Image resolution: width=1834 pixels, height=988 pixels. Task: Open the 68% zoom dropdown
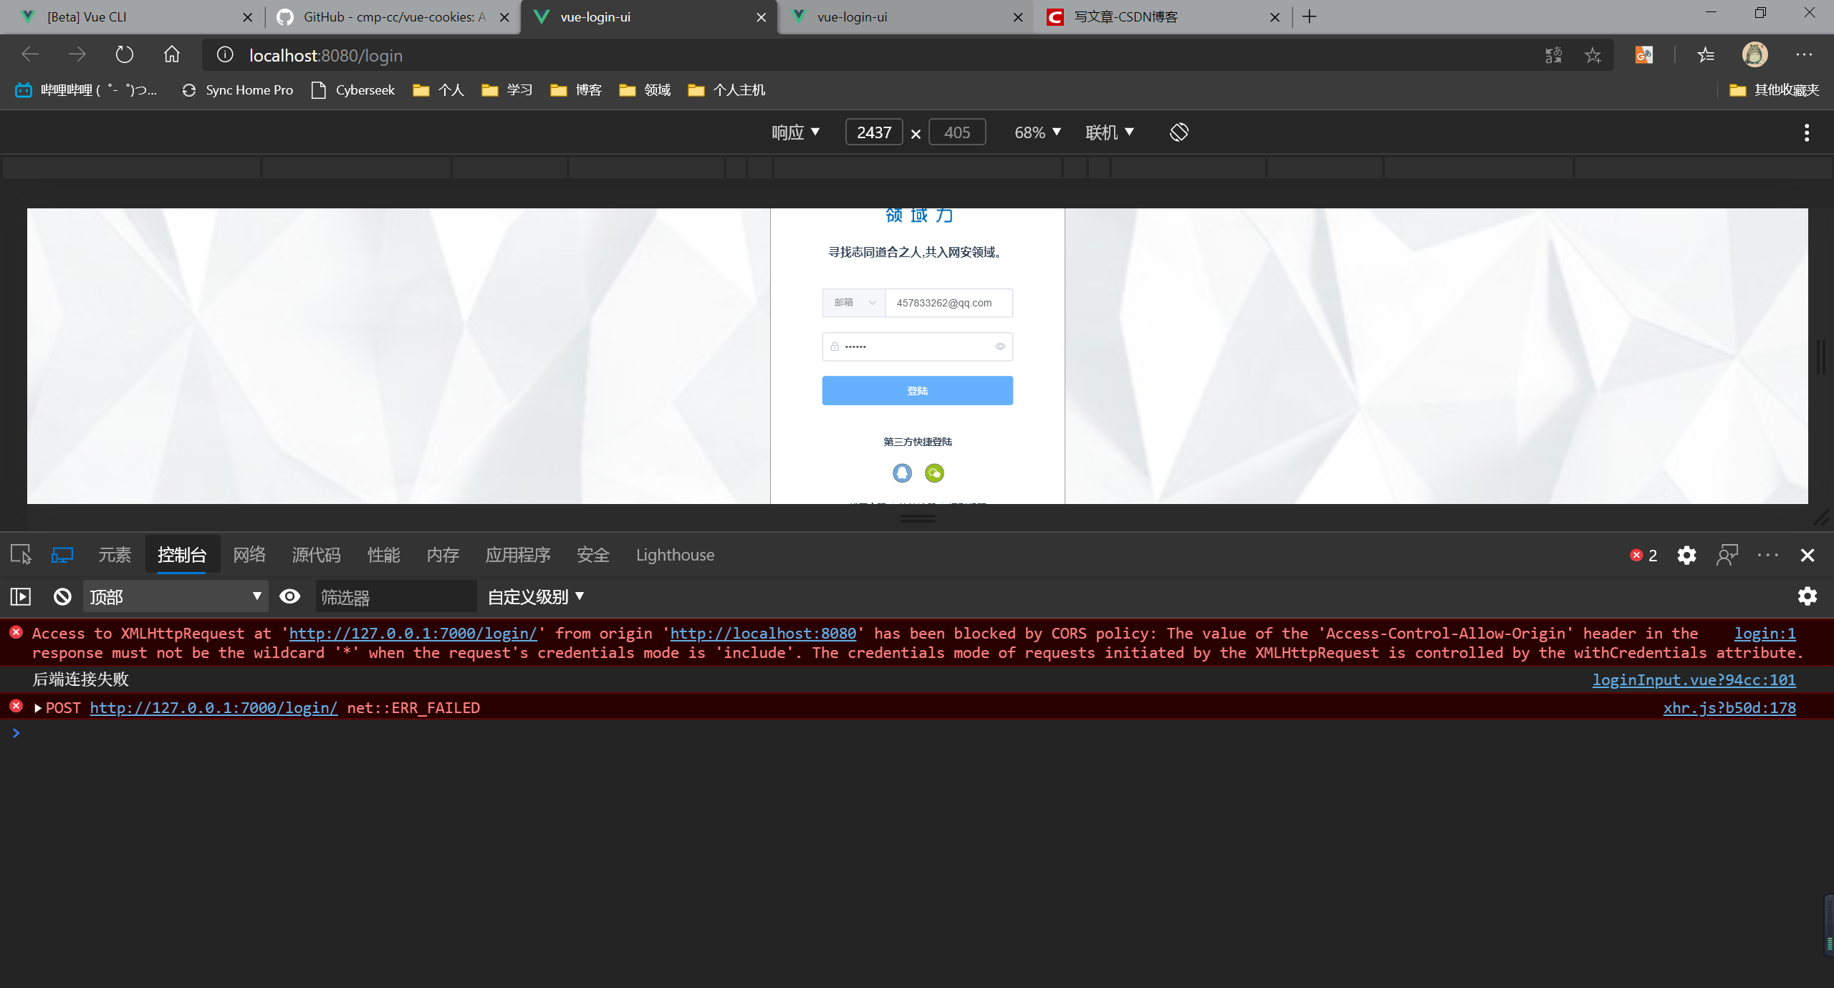point(1037,132)
